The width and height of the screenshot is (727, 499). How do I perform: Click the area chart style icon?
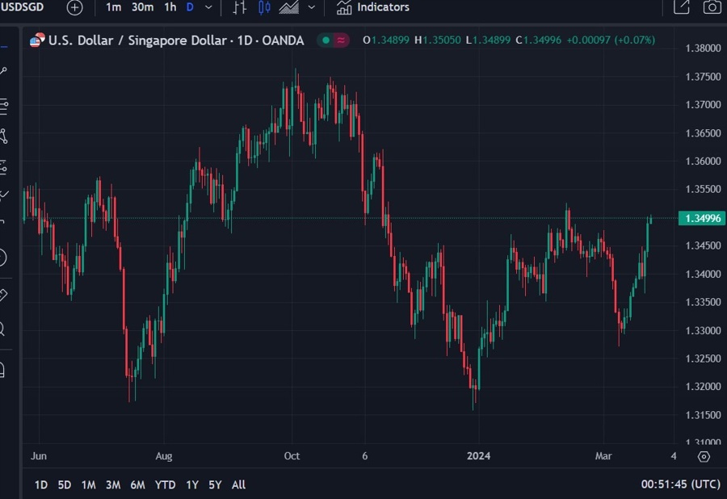pyautogui.click(x=289, y=7)
